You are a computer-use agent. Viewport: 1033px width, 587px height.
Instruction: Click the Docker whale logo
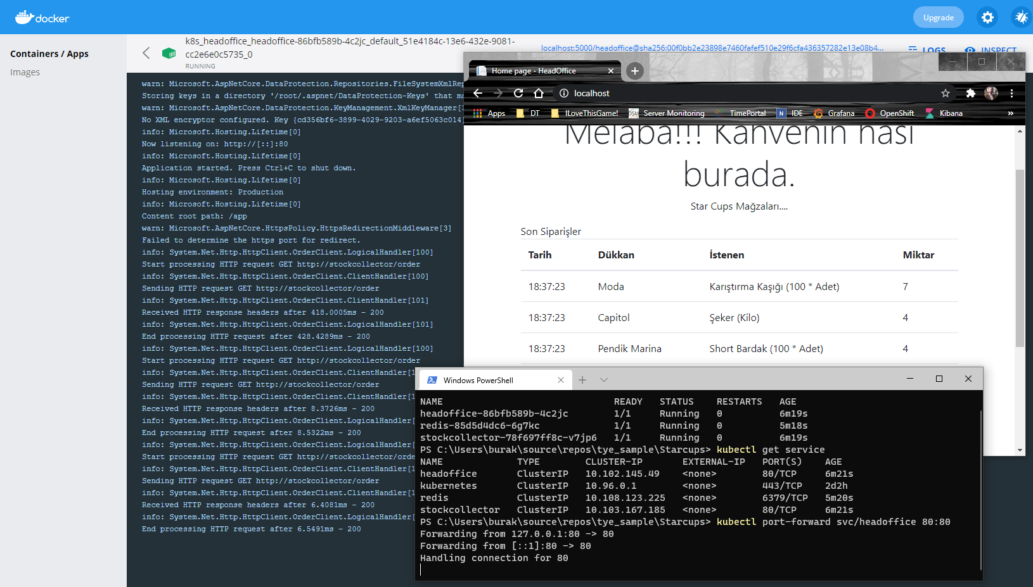pos(25,17)
